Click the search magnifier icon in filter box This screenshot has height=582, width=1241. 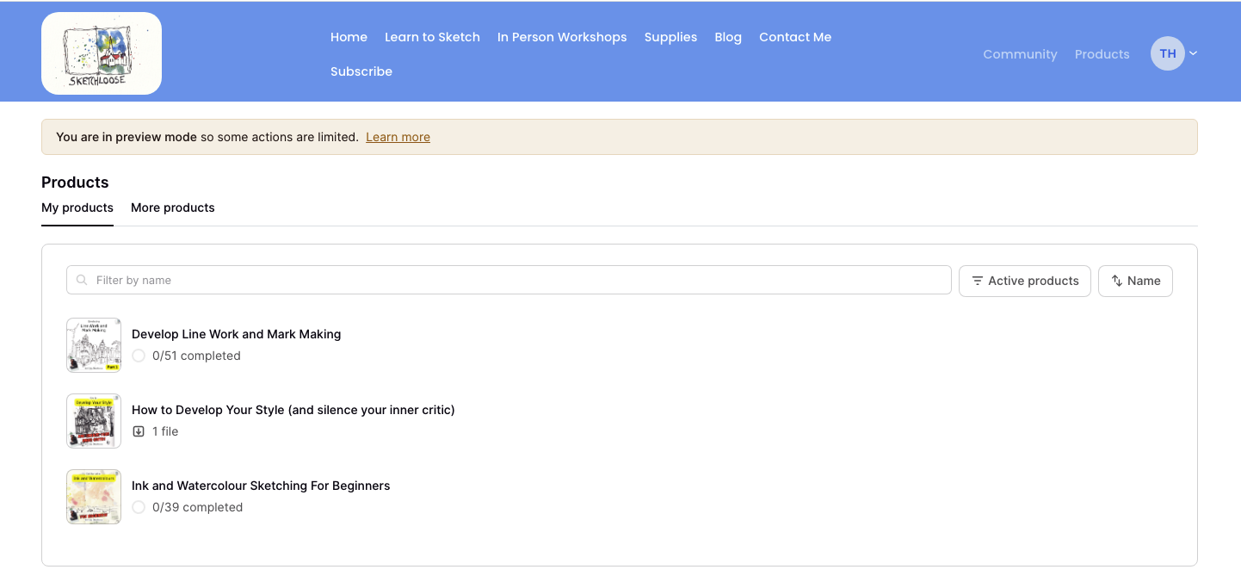82,281
